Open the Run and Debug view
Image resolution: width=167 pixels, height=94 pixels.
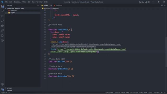tap(2, 21)
